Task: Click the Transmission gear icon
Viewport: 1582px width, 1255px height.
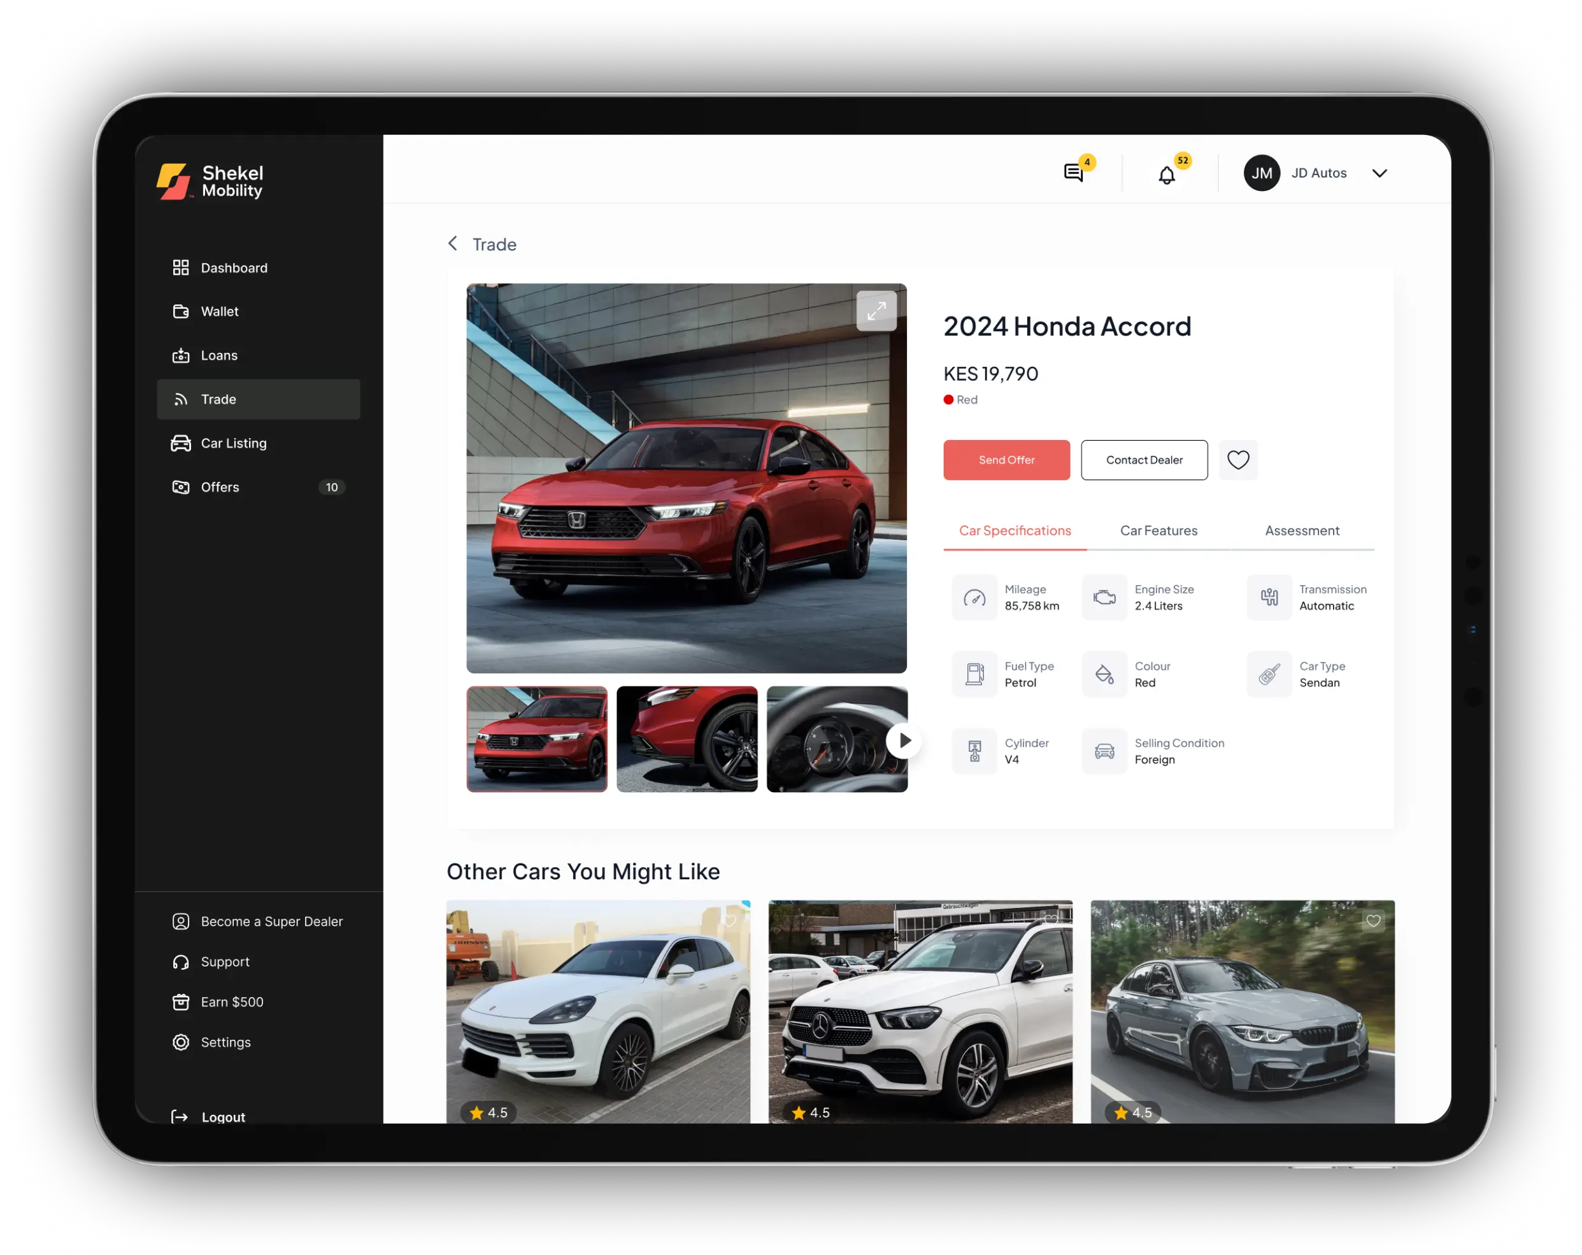Action: click(x=1269, y=598)
